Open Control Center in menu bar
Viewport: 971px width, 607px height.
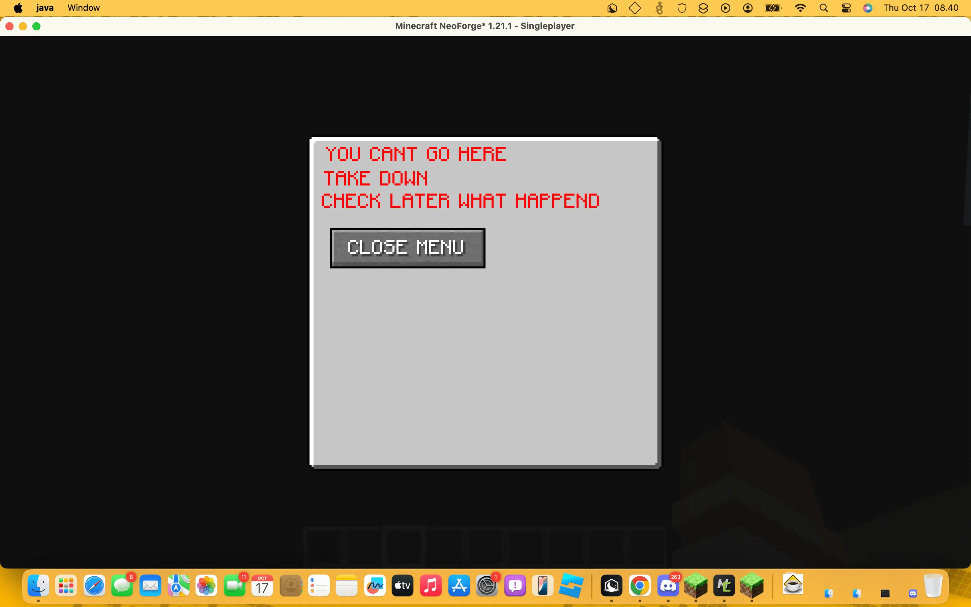[846, 8]
